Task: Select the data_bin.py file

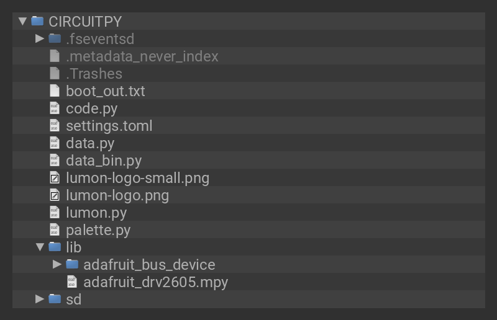Action: click(x=104, y=161)
